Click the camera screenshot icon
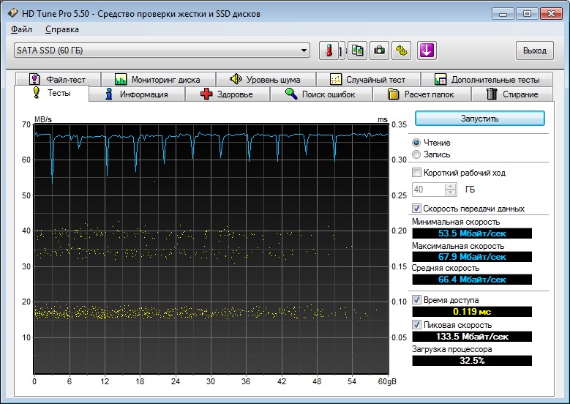570x404 pixels. [x=379, y=50]
